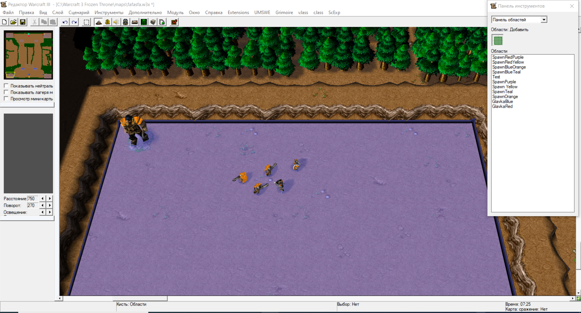This screenshot has width=581, height=313.
Task: Open the Campaign Editor
Action: click(x=135, y=22)
